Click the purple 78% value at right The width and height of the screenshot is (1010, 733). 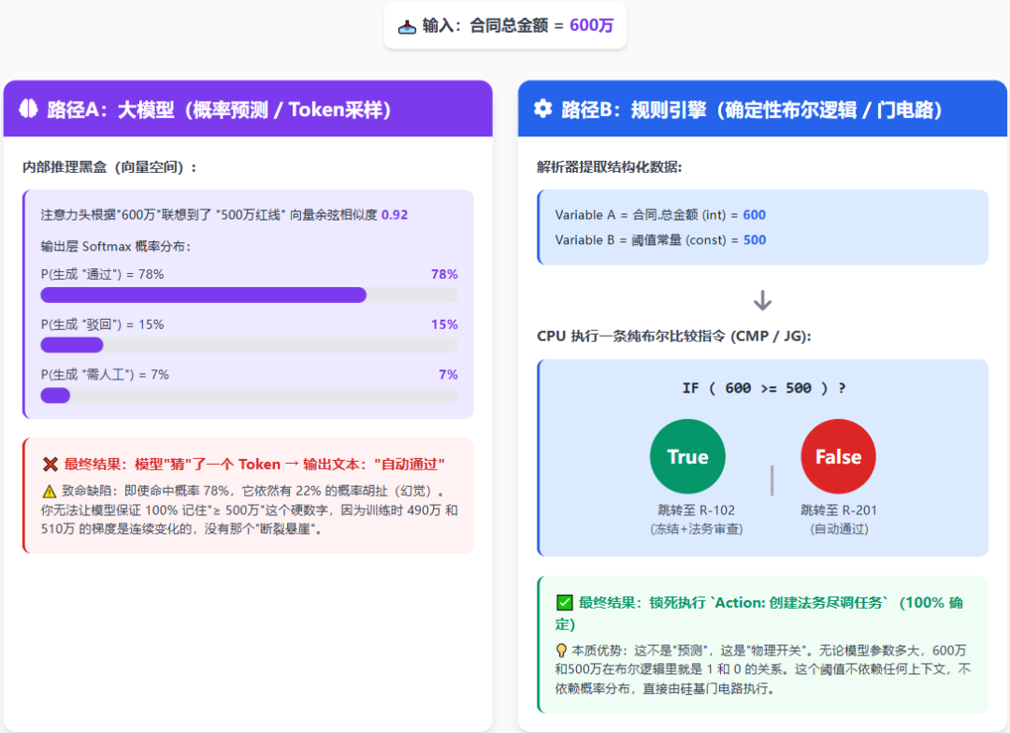click(444, 274)
